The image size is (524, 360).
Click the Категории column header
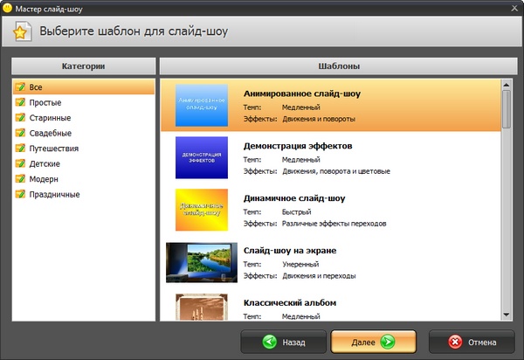[84, 66]
